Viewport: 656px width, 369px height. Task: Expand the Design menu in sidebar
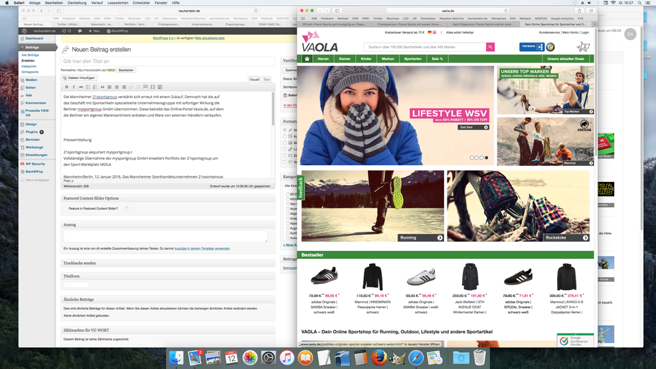(31, 124)
